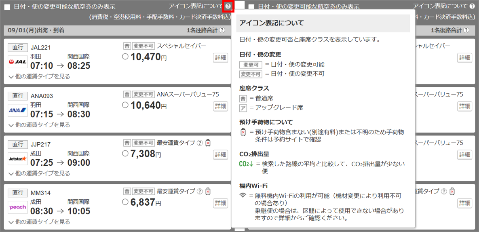Viewport: 479px width, 232px height.
Task: Click the Wi-Fi icon in the legend popup
Action: [x=243, y=196]
